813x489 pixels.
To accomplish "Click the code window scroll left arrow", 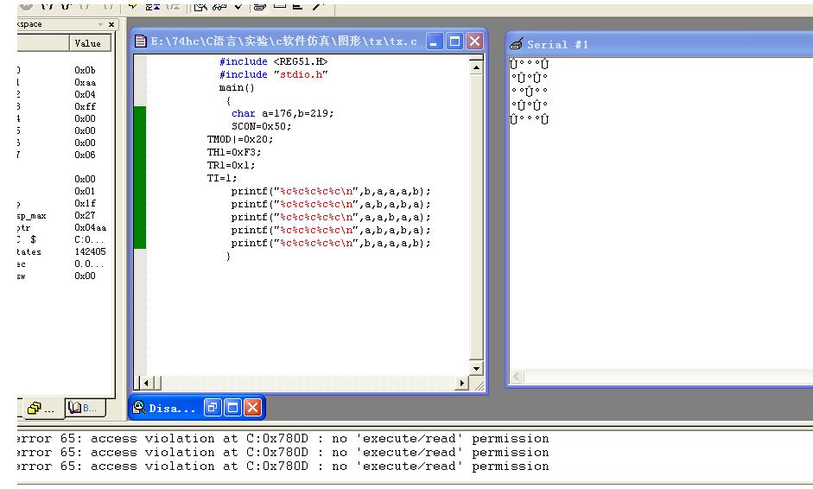I will (147, 384).
